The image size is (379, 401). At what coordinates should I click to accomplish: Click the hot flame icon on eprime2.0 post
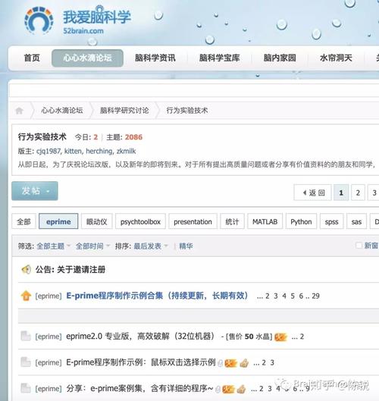[280, 337]
